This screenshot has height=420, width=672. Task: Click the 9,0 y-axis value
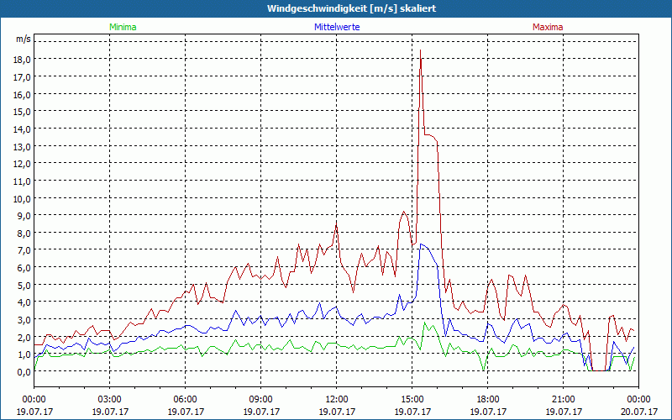(x=25, y=216)
